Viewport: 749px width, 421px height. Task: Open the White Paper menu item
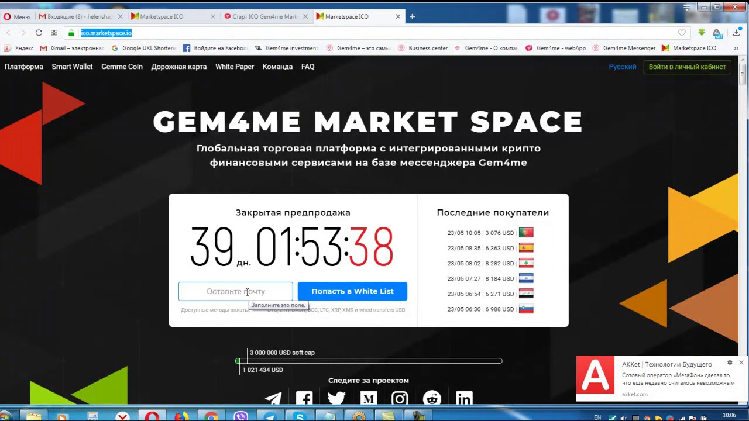(x=235, y=67)
